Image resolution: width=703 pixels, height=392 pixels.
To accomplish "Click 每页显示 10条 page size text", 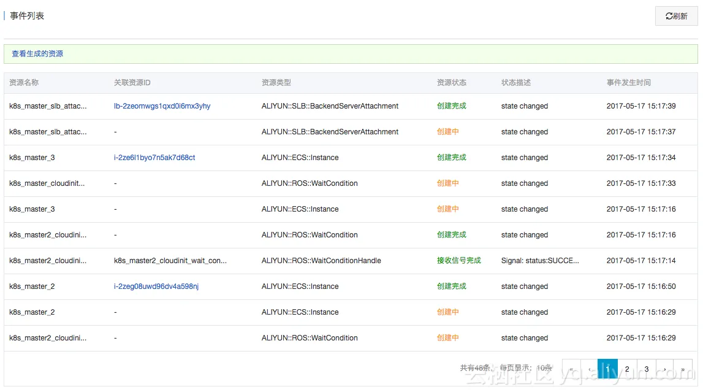I will click(x=526, y=368).
